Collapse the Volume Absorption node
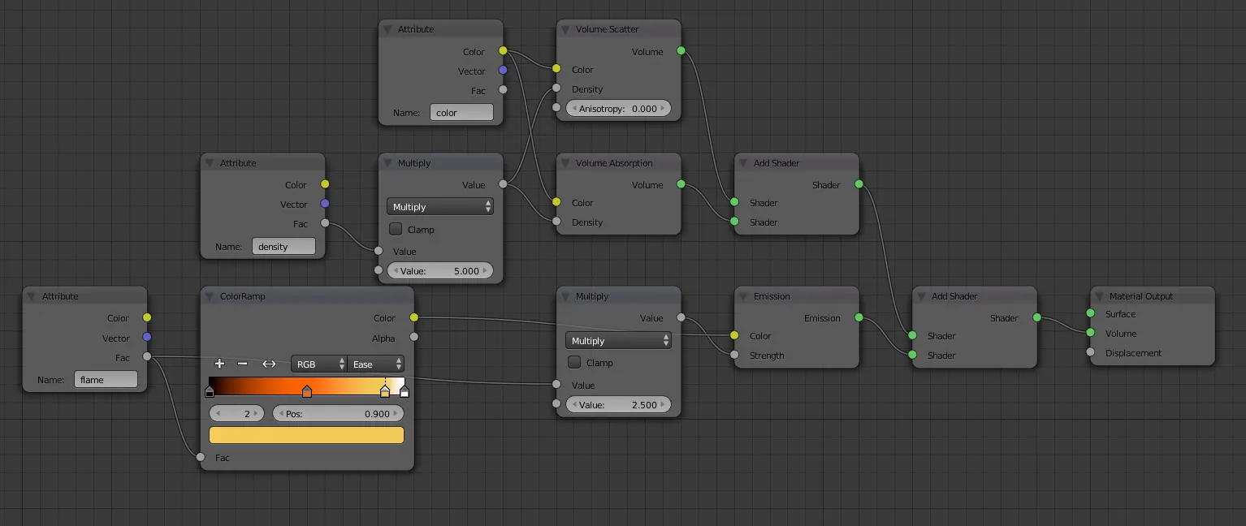Screen dimensions: 1246x526 pos(565,163)
